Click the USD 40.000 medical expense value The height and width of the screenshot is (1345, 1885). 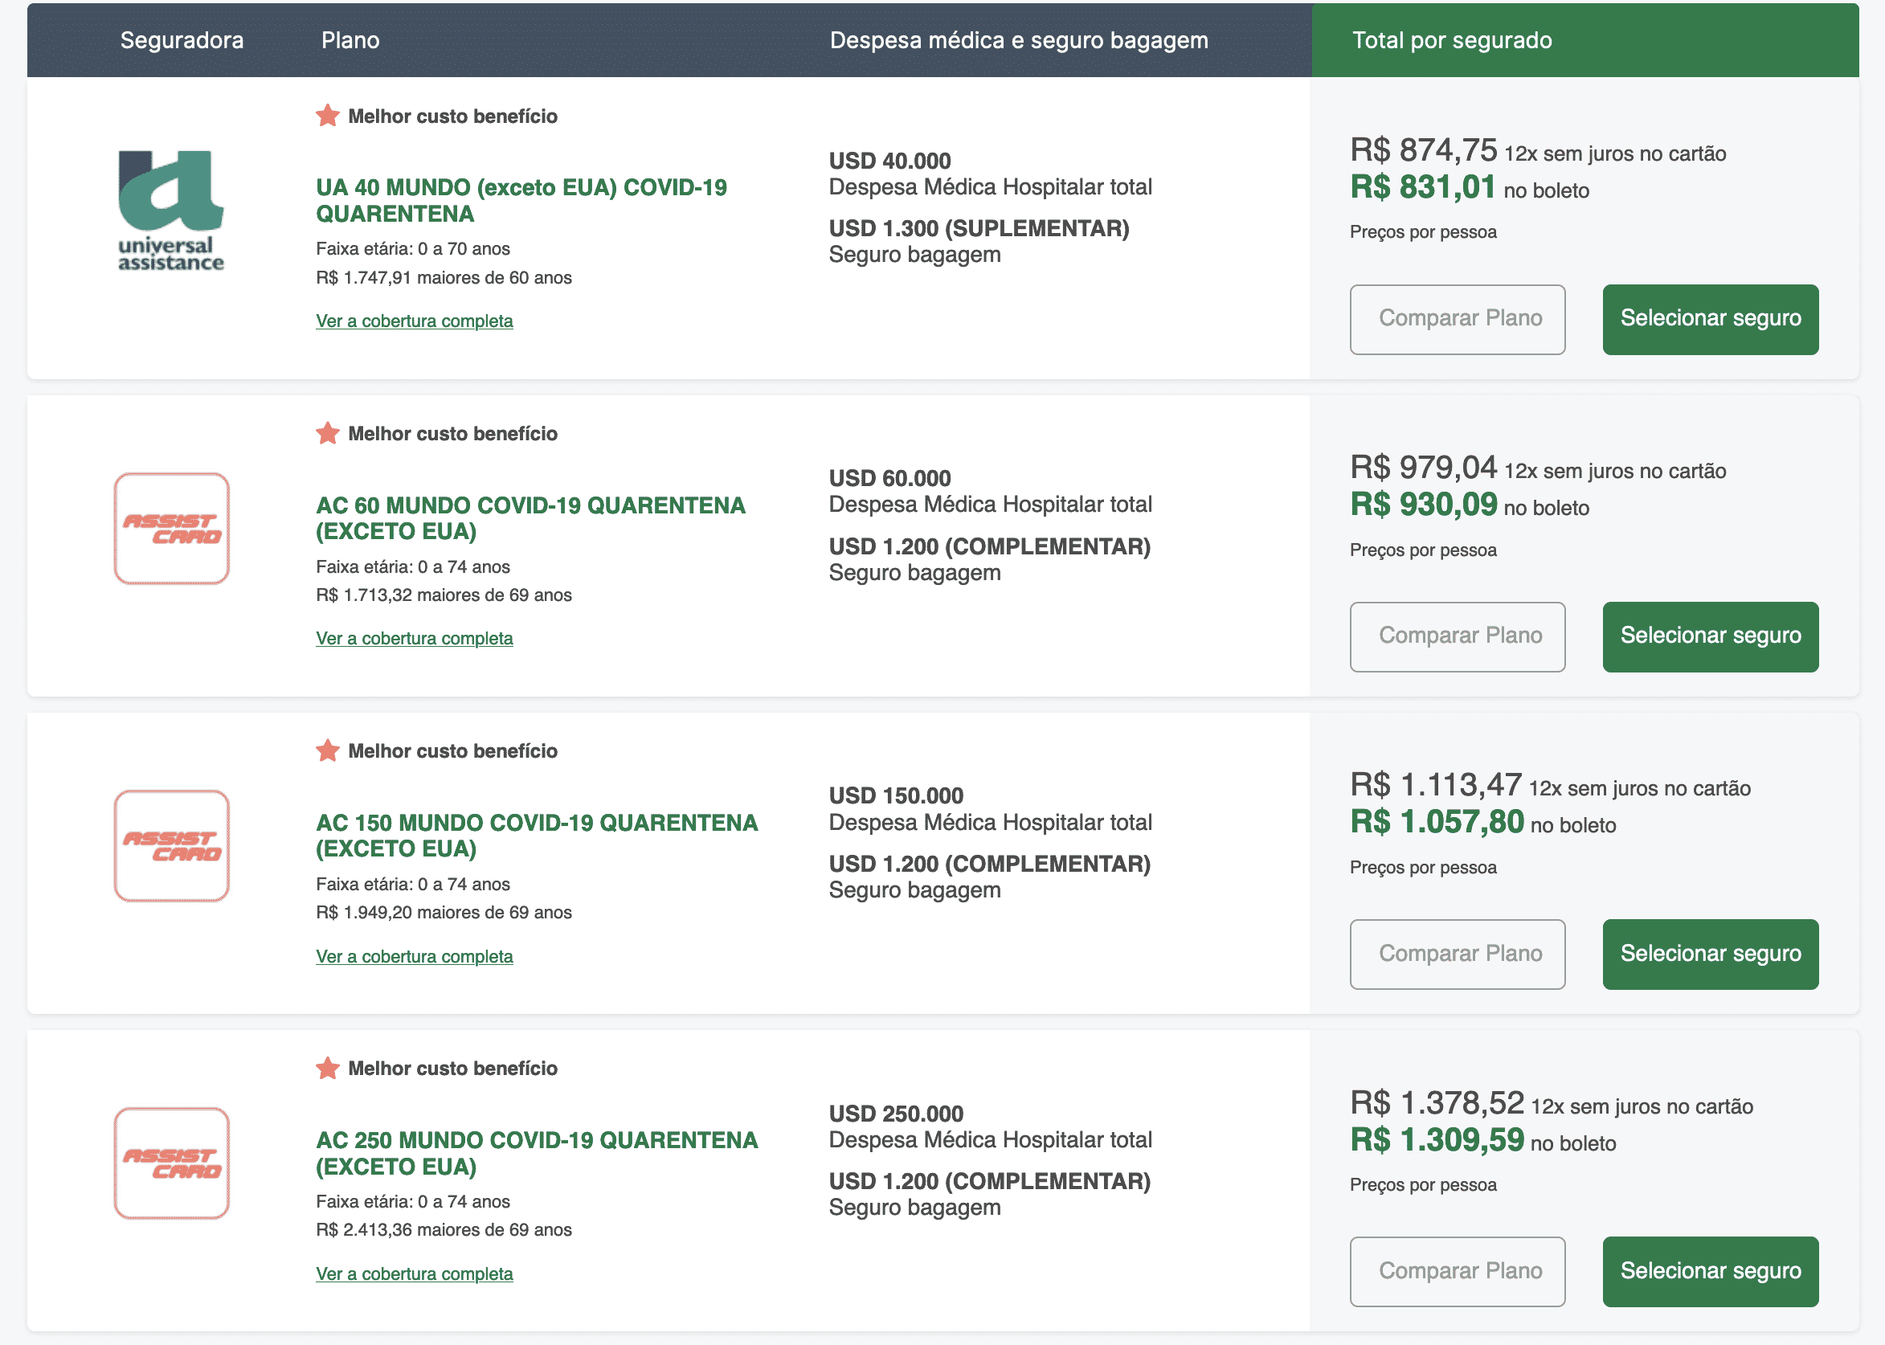pos(889,161)
